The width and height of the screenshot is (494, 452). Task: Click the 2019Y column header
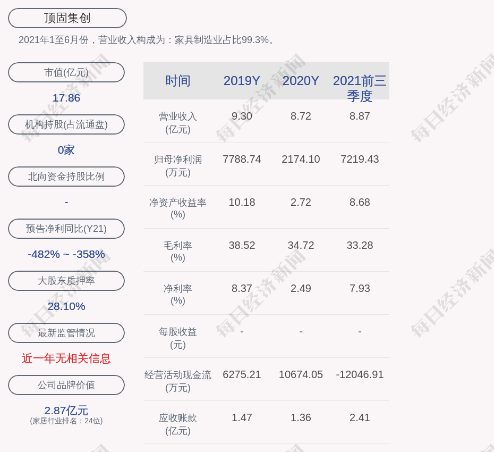pos(242,81)
